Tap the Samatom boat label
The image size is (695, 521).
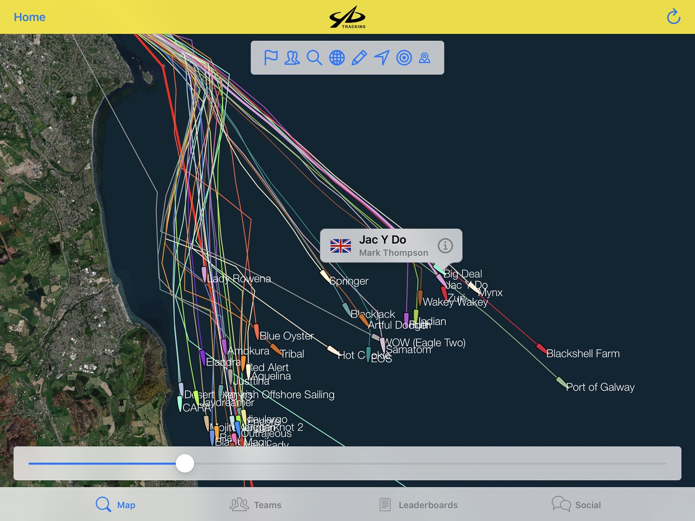coord(408,350)
